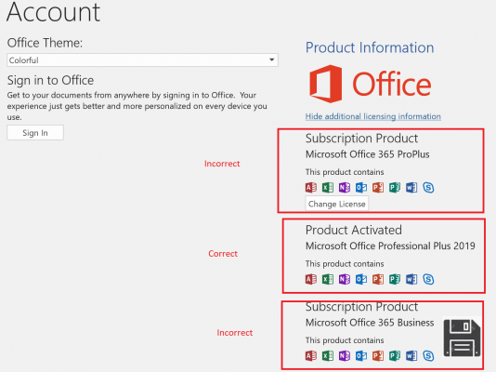Click the Sign In button
Image resolution: width=496 pixels, height=372 pixels.
point(35,133)
